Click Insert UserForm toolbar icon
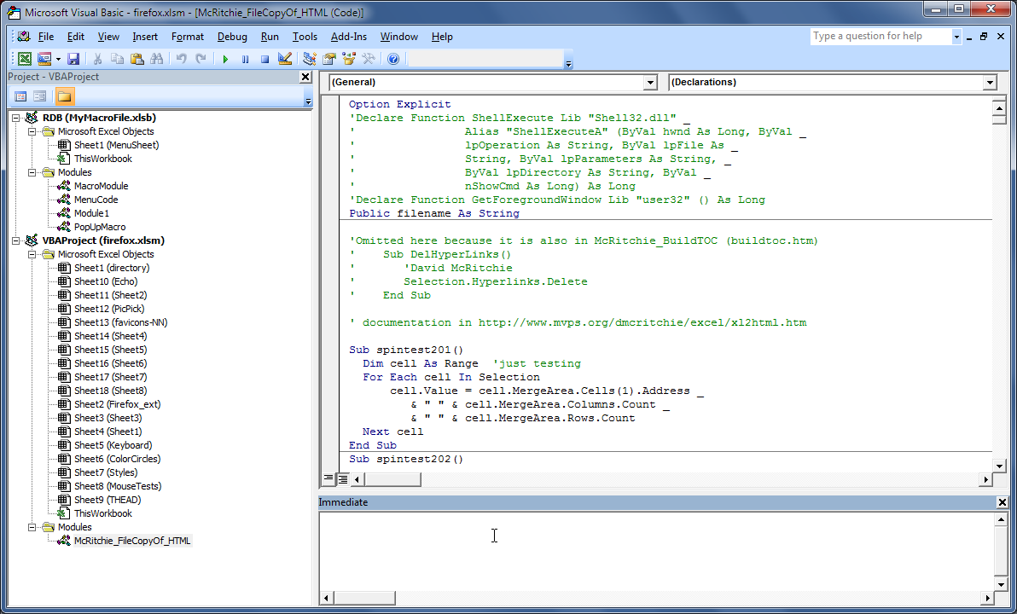Viewport: 1017px width, 614px height. coord(44,59)
